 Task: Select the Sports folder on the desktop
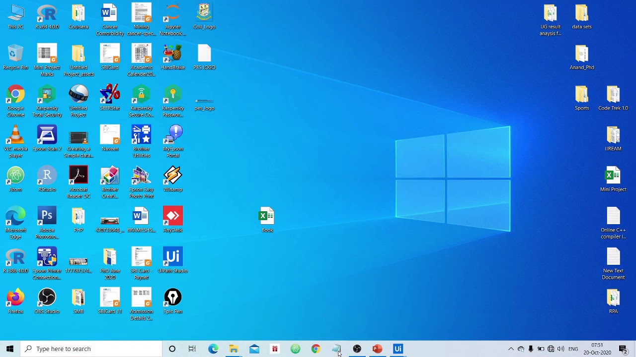coord(582,99)
